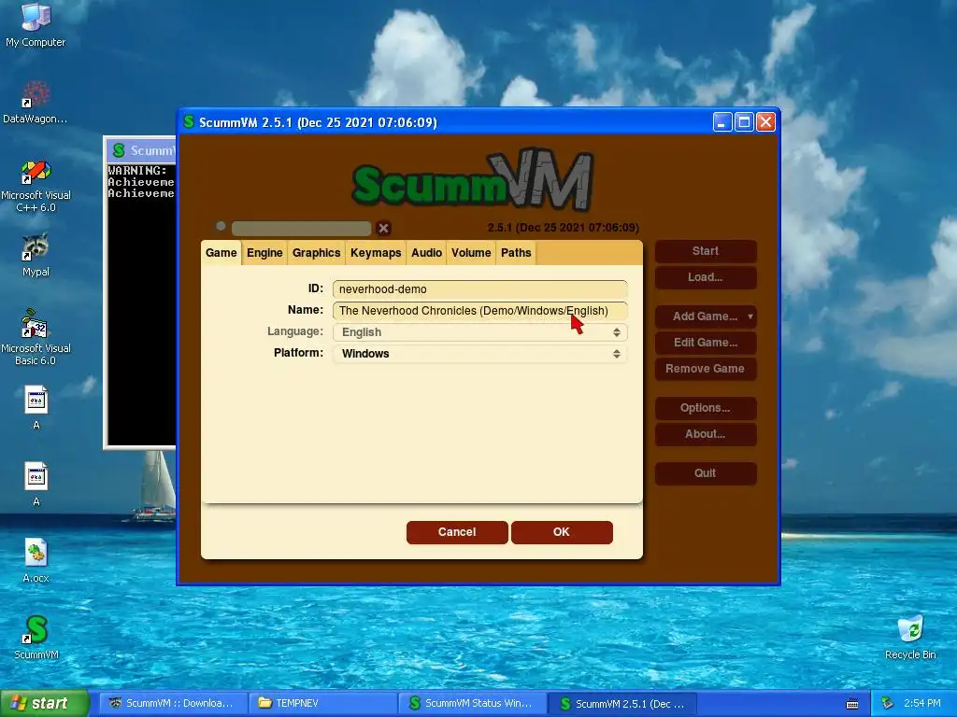This screenshot has height=717, width=957.
Task: Switch to the Engine tab
Action: [264, 252]
